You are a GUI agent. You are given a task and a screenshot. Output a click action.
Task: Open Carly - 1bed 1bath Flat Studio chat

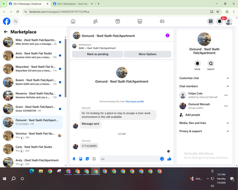point(32,149)
